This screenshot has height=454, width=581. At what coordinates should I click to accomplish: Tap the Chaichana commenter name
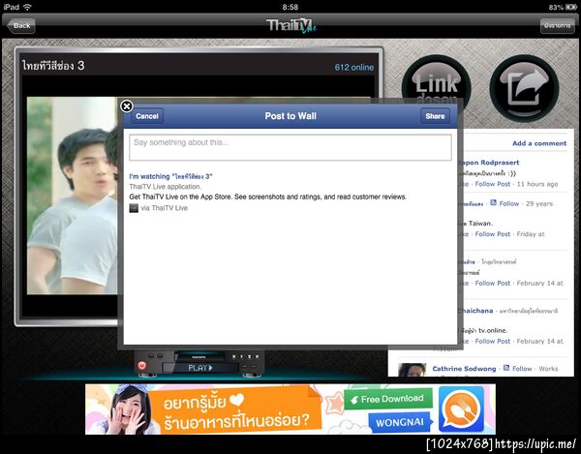(475, 311)
